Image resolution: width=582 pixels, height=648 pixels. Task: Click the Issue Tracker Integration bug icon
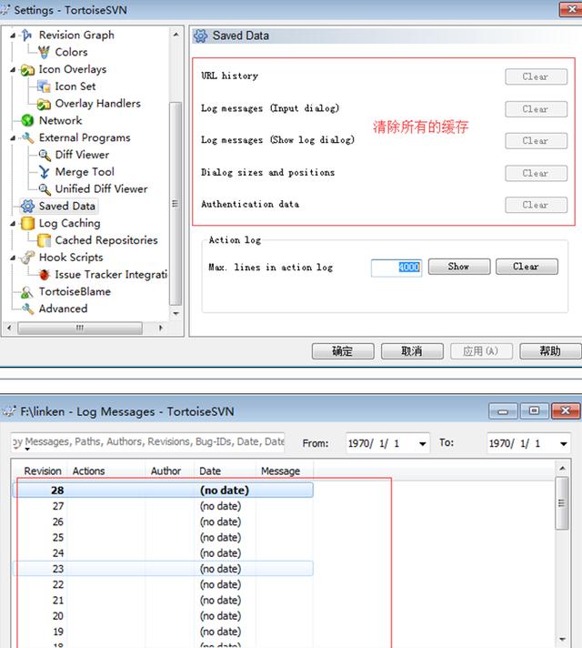point(44,275)
